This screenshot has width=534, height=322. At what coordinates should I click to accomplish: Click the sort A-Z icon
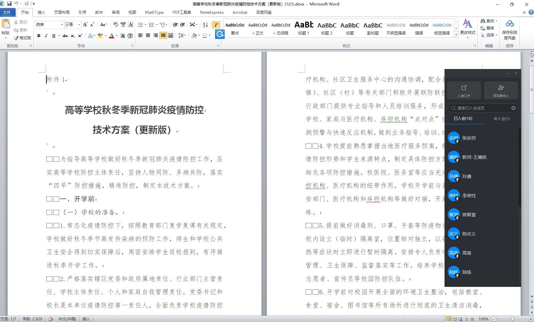tap(205, 25)
